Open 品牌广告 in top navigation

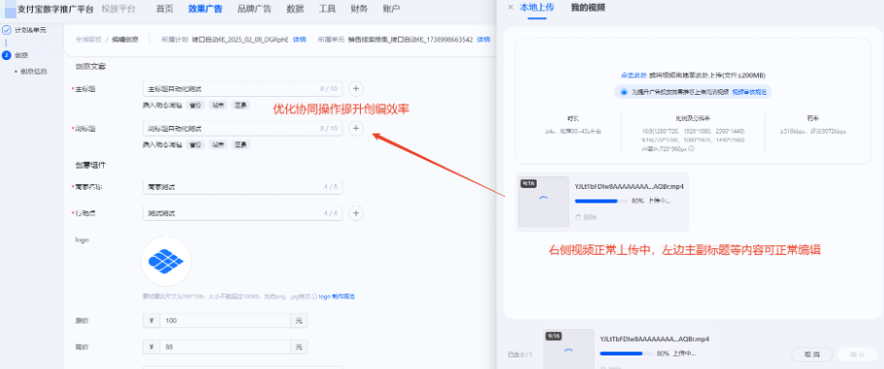point(254,9)
